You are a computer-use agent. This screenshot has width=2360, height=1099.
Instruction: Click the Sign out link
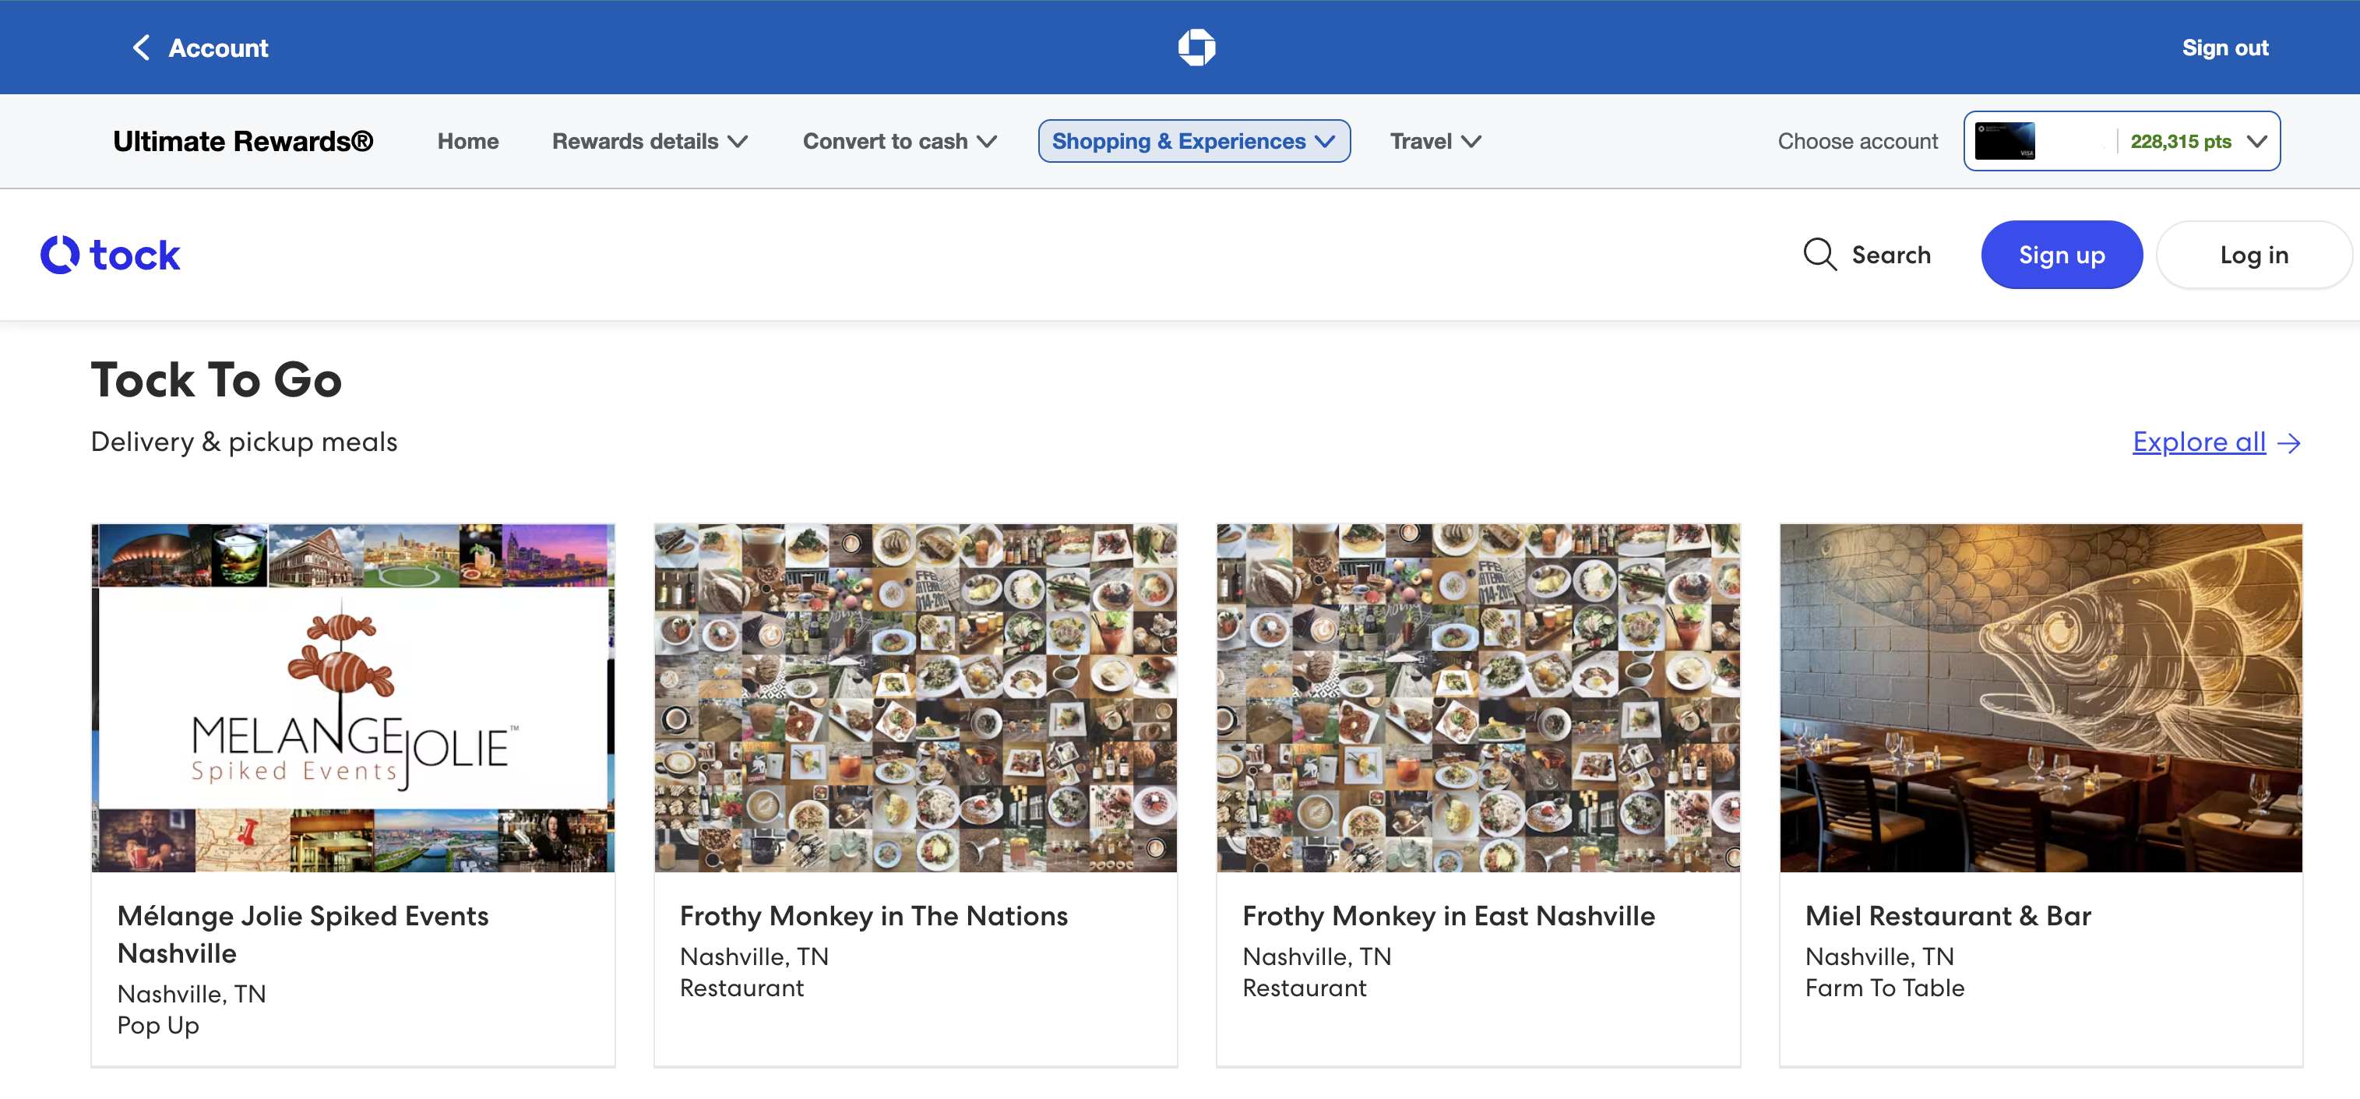click(2224, 48)
